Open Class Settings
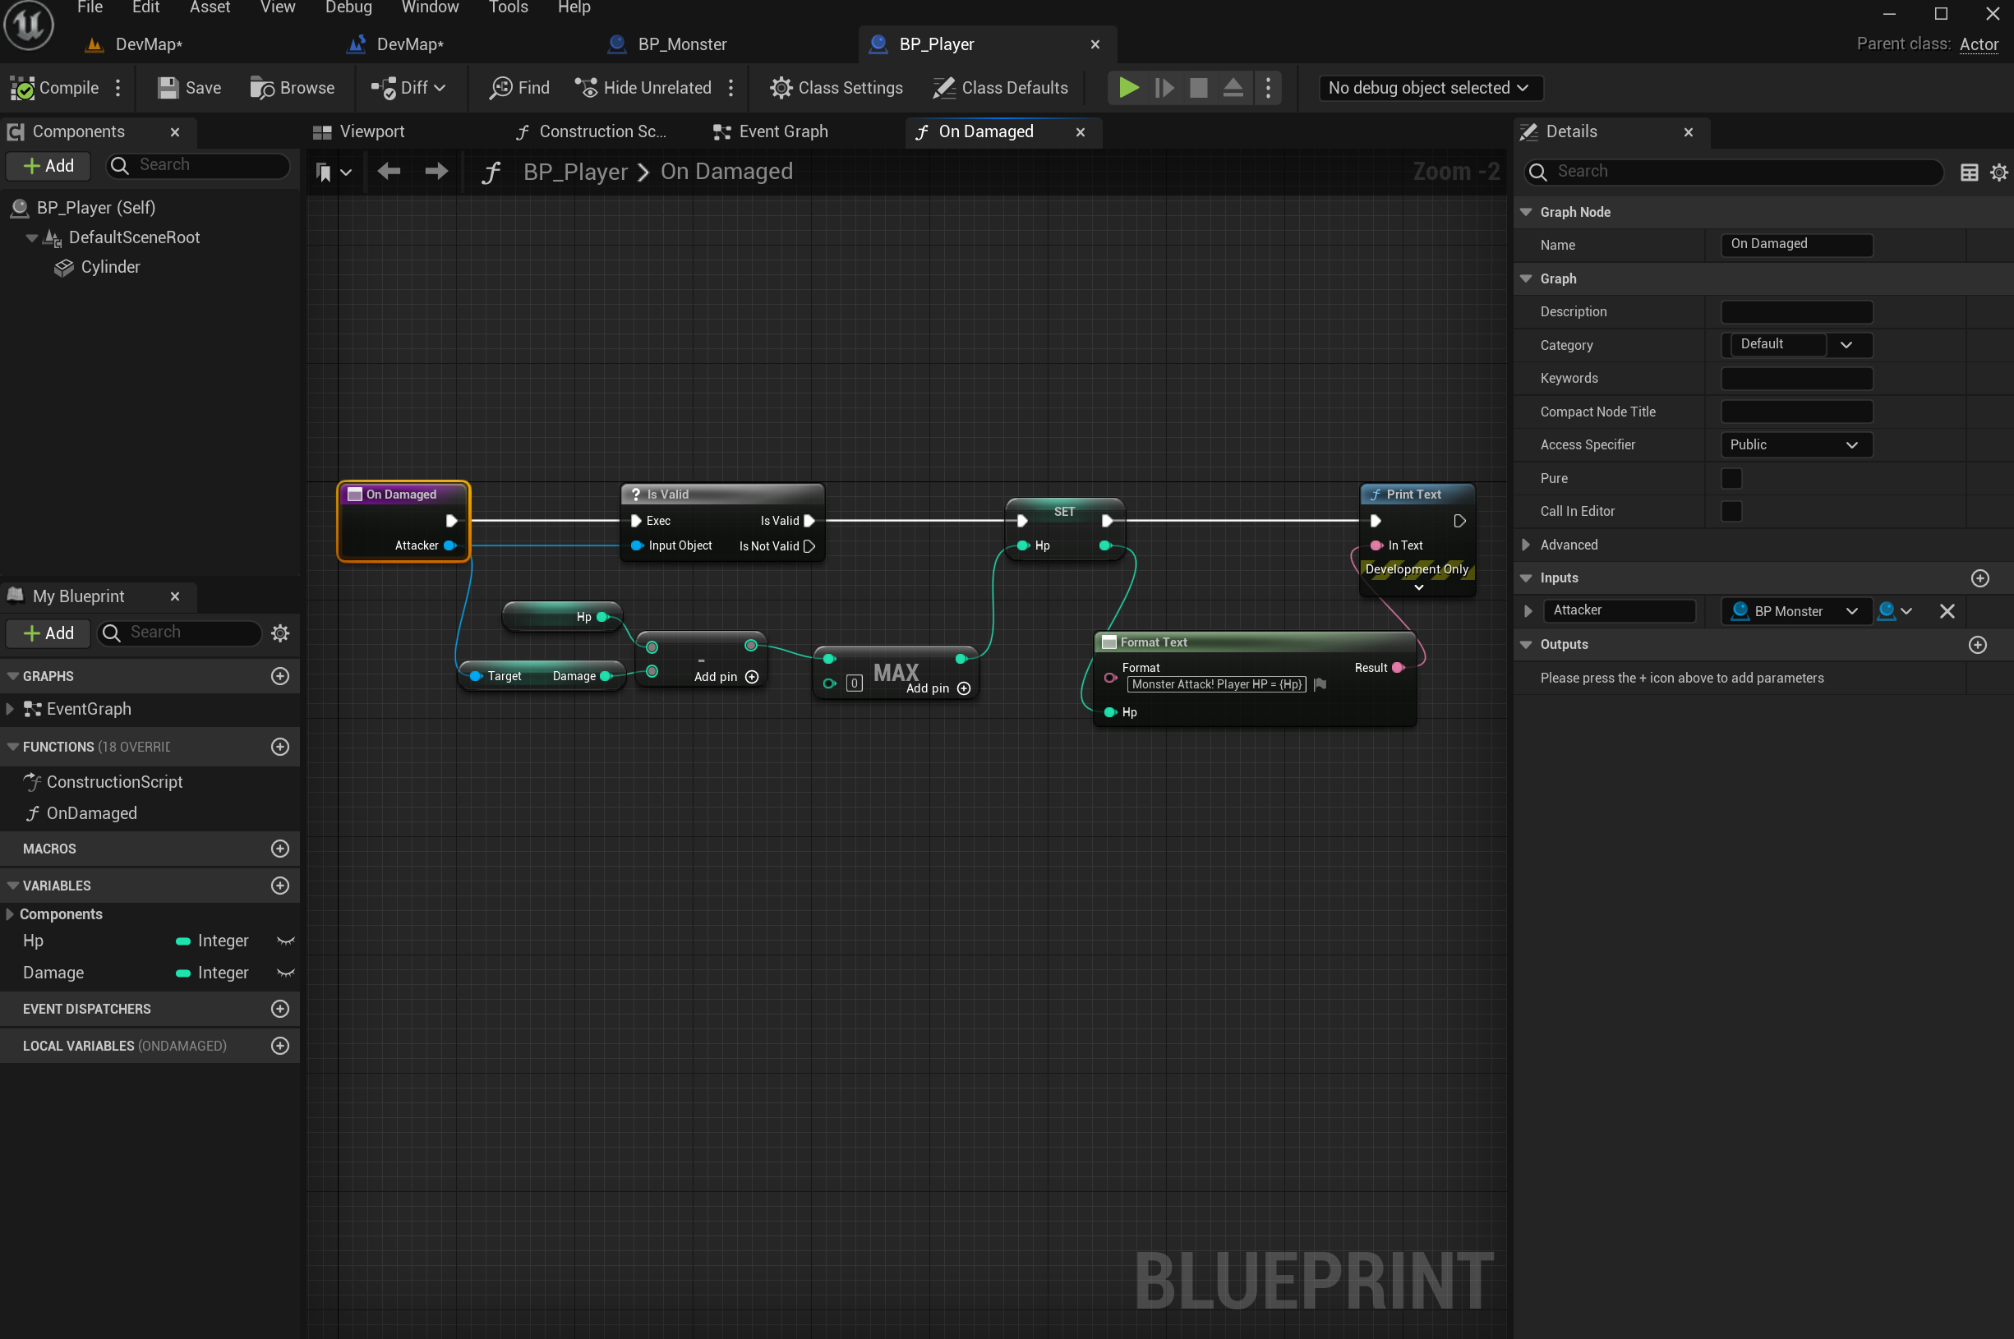 point(836,88)
